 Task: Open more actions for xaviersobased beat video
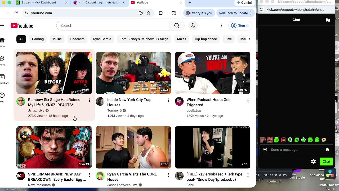click(248, 175)
